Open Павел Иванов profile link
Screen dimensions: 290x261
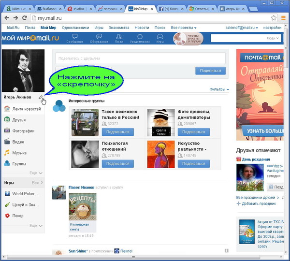point(81,188)
